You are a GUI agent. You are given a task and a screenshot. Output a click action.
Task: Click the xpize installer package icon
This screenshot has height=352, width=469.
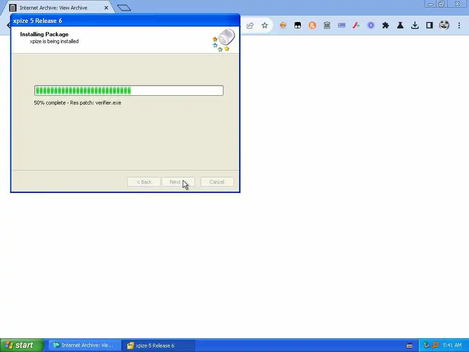(x=224, y=40)
